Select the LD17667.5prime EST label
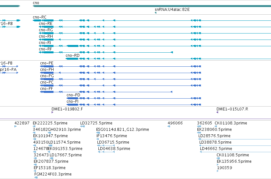The height and width of the screenshot is (179, 271). (x=66, y=155)
